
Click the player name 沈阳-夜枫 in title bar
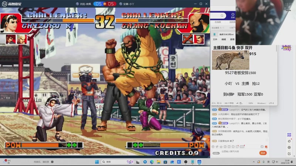[x=85, y=4]
